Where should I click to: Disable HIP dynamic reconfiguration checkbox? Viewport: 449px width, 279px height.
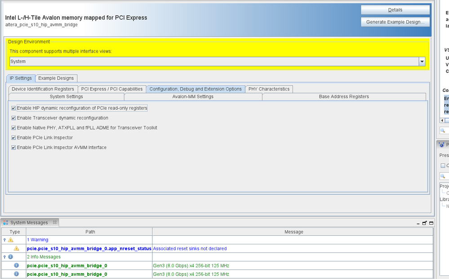pyautogui.click(x=13, y=108)
